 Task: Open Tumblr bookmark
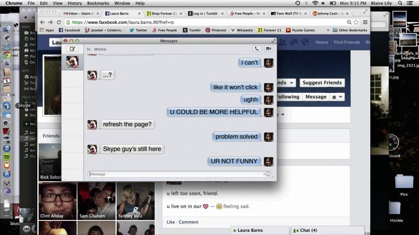coord(192,30)
